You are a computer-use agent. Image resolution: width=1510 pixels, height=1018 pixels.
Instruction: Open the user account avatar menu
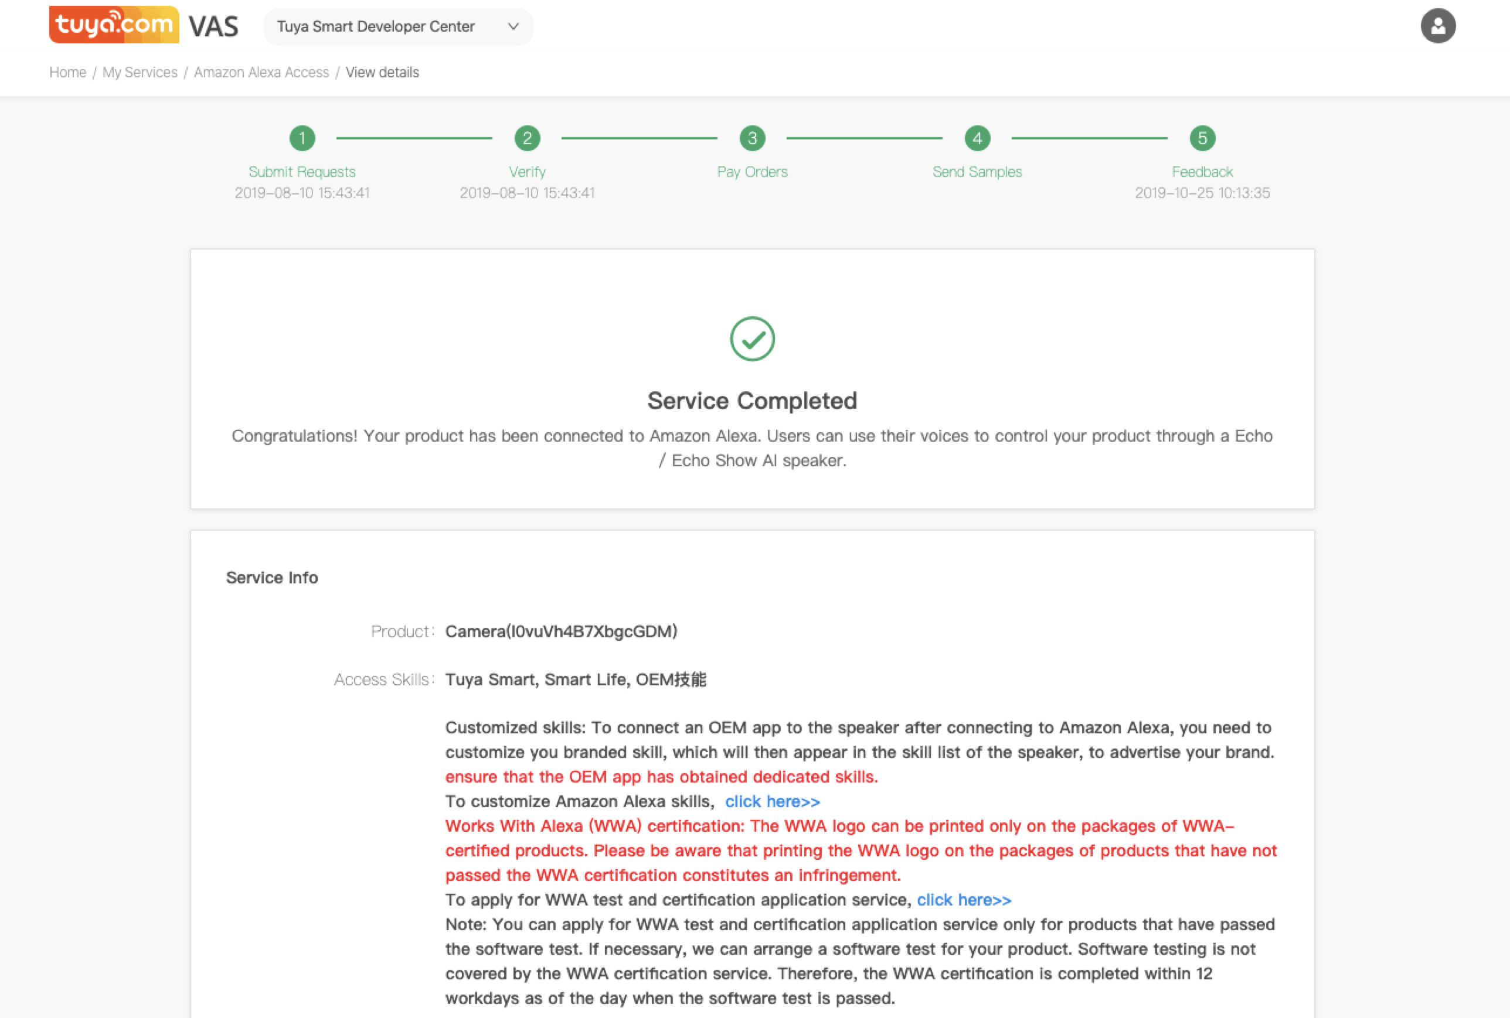click(1438, 26)
